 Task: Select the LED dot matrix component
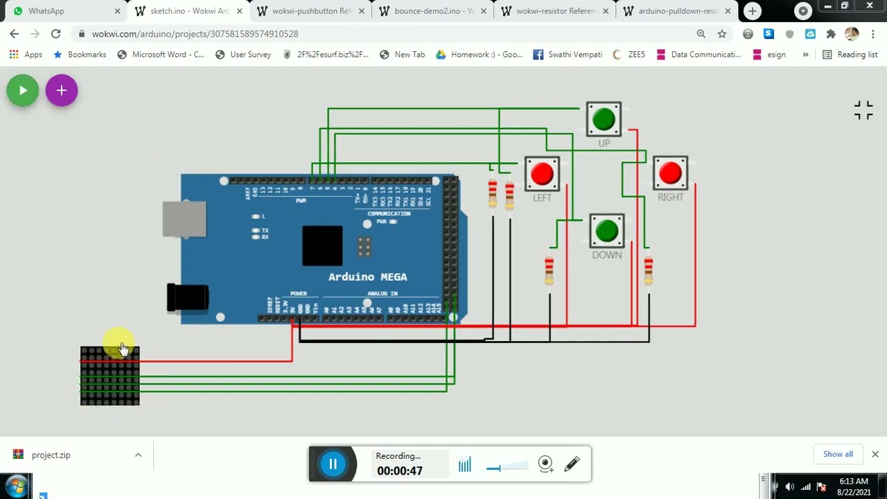[109, 376]
